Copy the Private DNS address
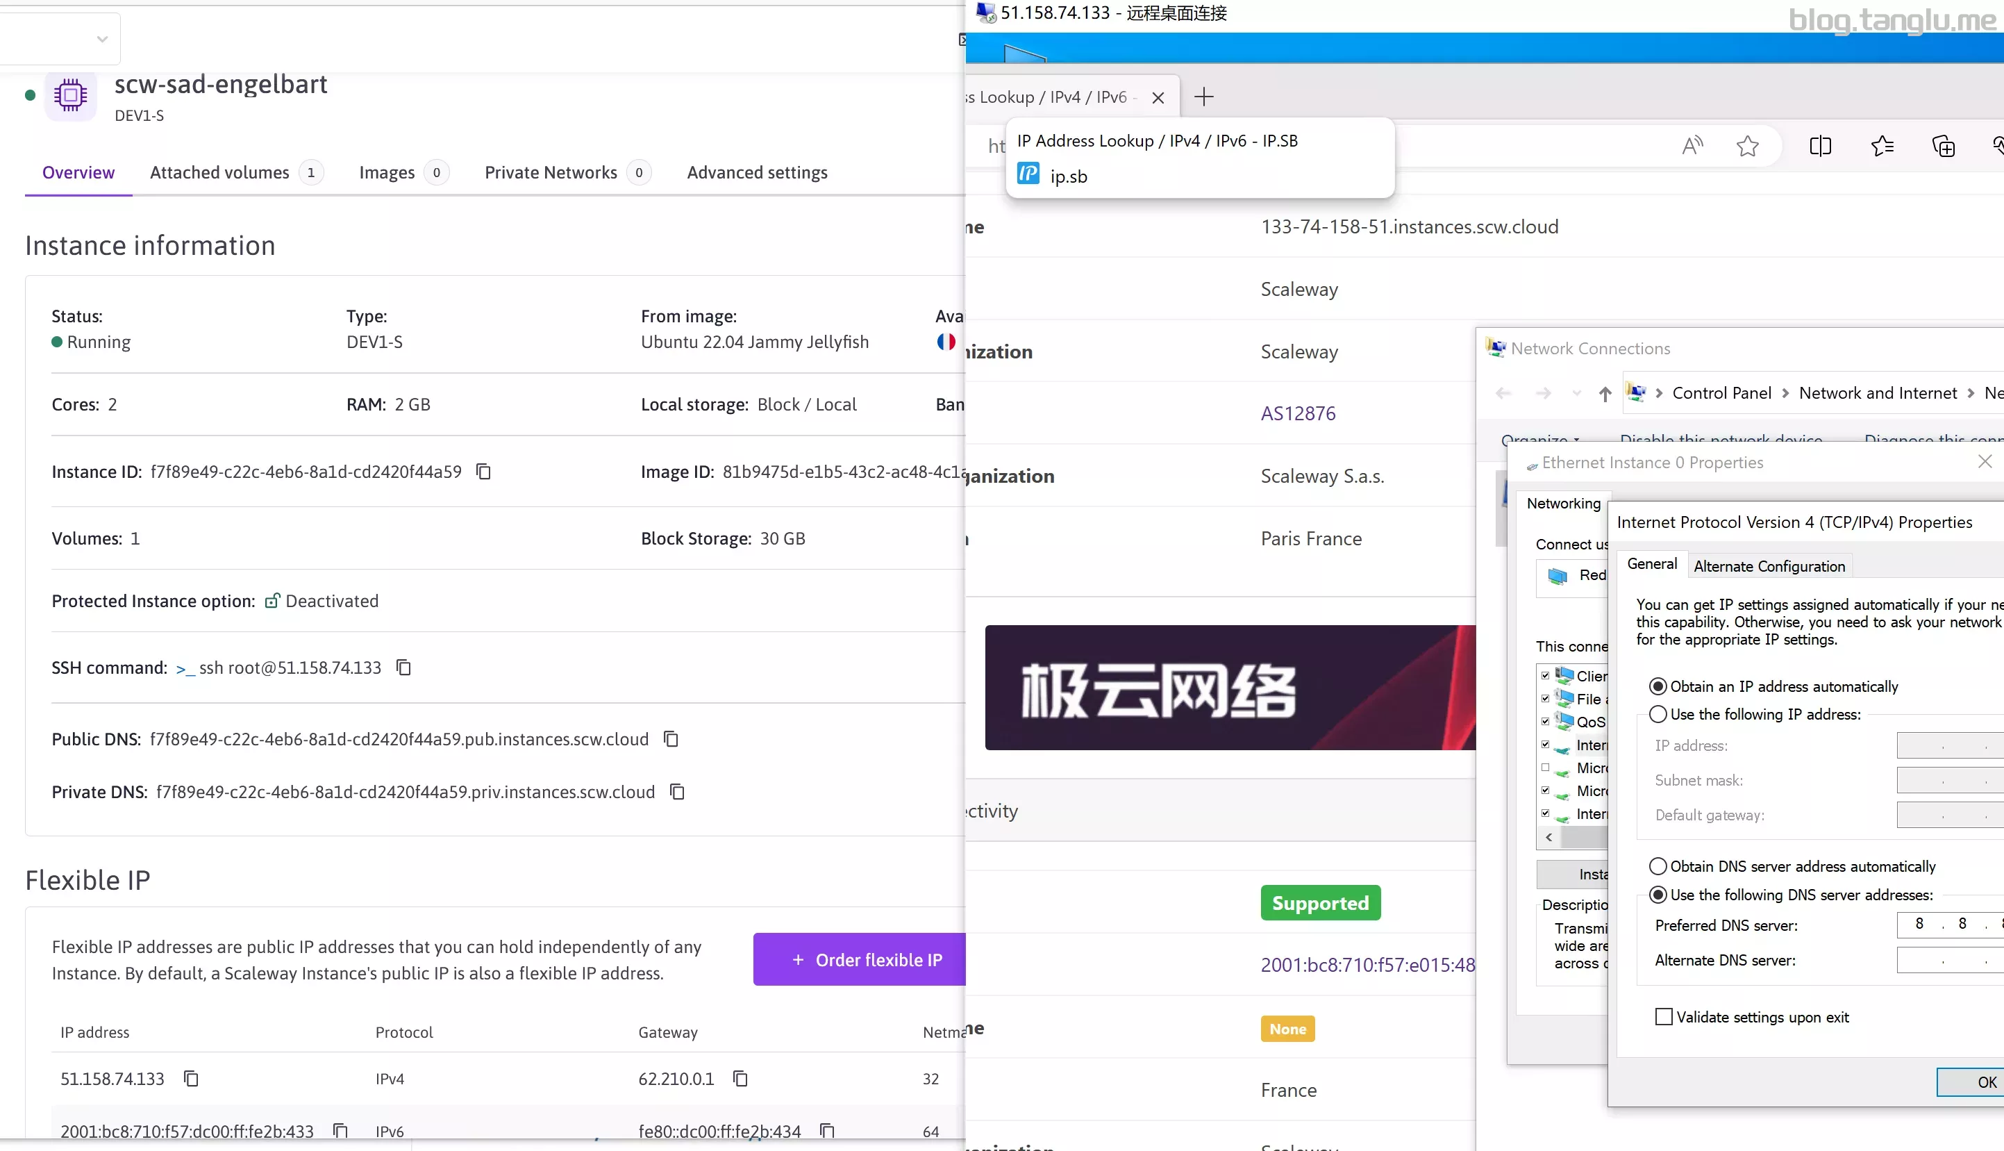 677,792
